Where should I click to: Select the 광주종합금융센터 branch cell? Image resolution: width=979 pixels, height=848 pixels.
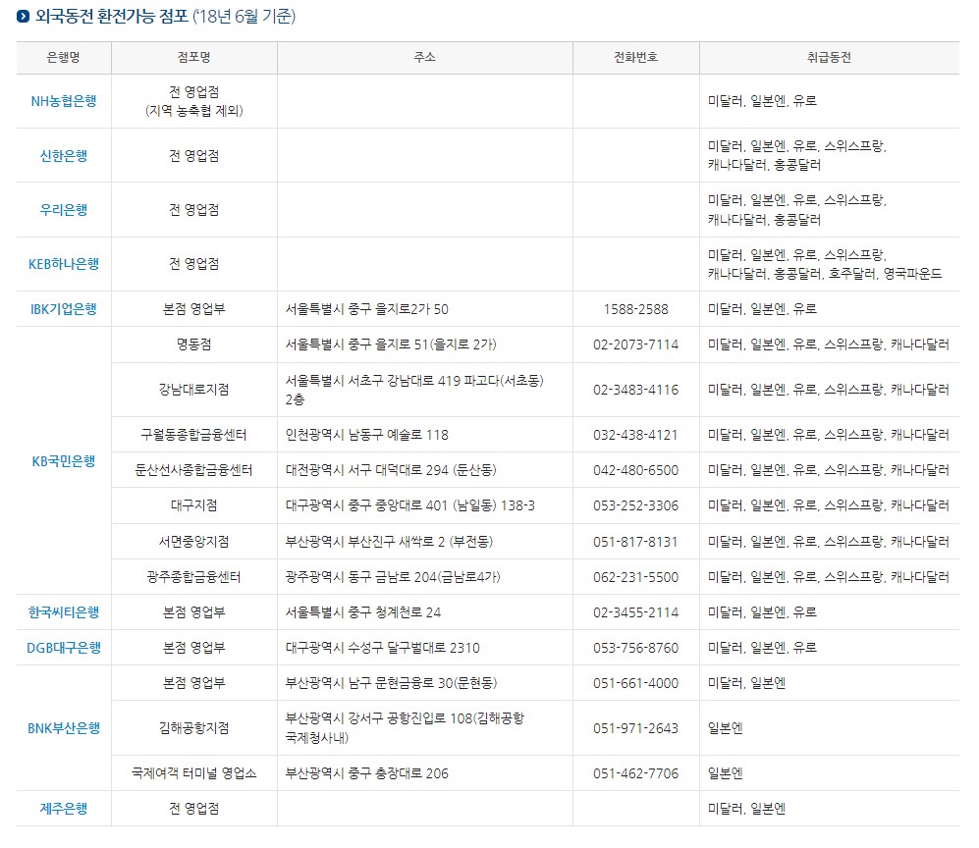[x=194, y=577]
